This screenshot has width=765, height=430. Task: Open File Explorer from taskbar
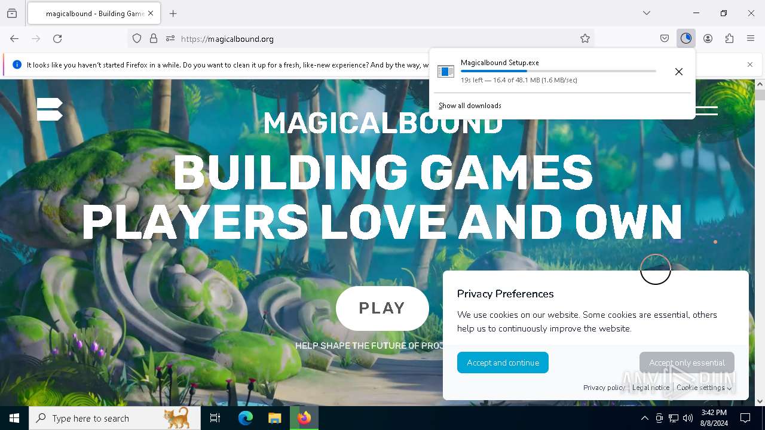[274, 418]
